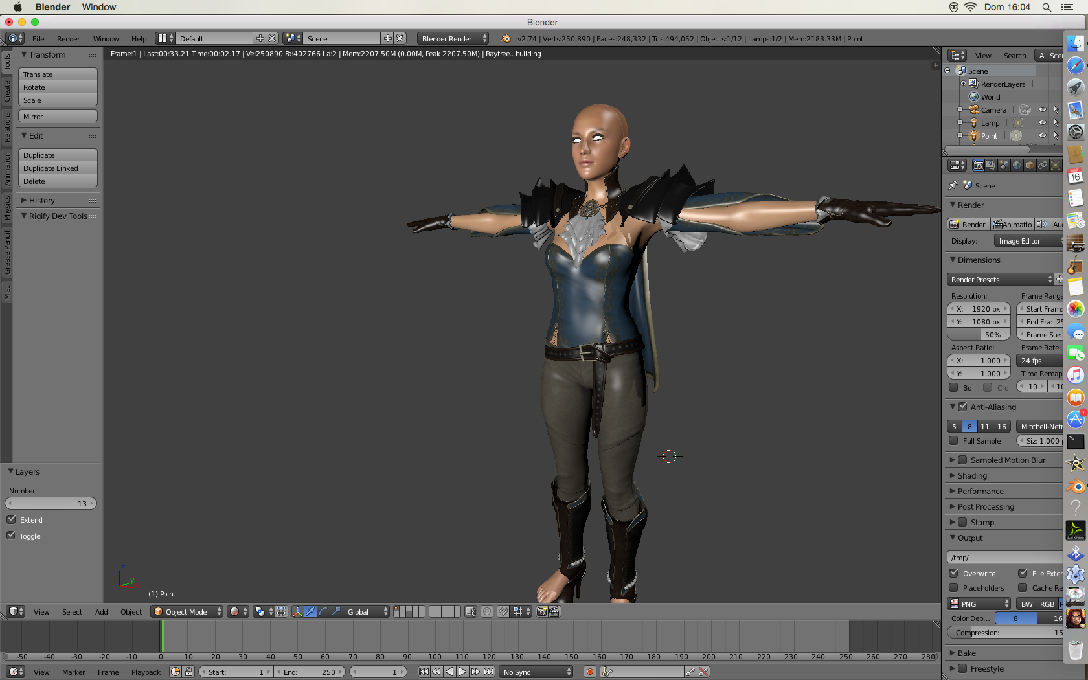Open Safari from the dock
The height and width of the screenshot is (680, 1088).
(x=1076, y=65)
